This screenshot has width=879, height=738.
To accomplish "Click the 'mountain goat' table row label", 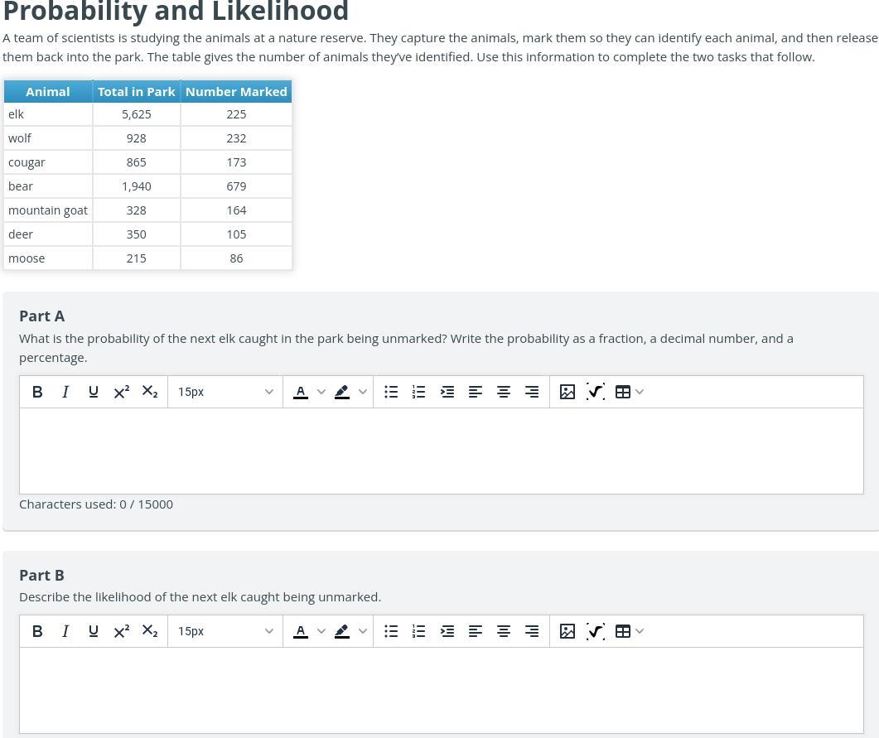I will click(48, 210).
